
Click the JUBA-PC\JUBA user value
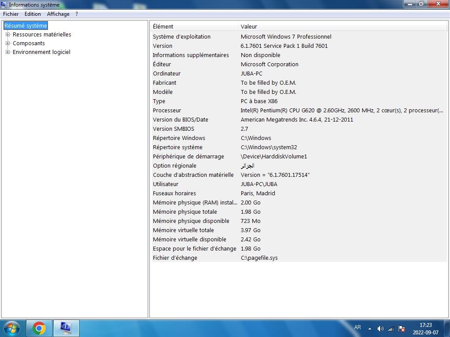click(259, 184)
